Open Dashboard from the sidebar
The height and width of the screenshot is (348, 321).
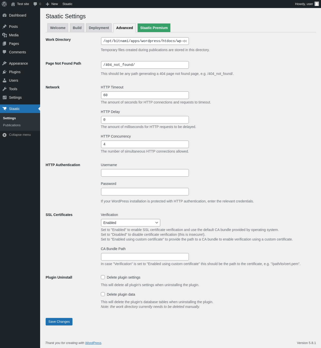(x=20, y=15)
